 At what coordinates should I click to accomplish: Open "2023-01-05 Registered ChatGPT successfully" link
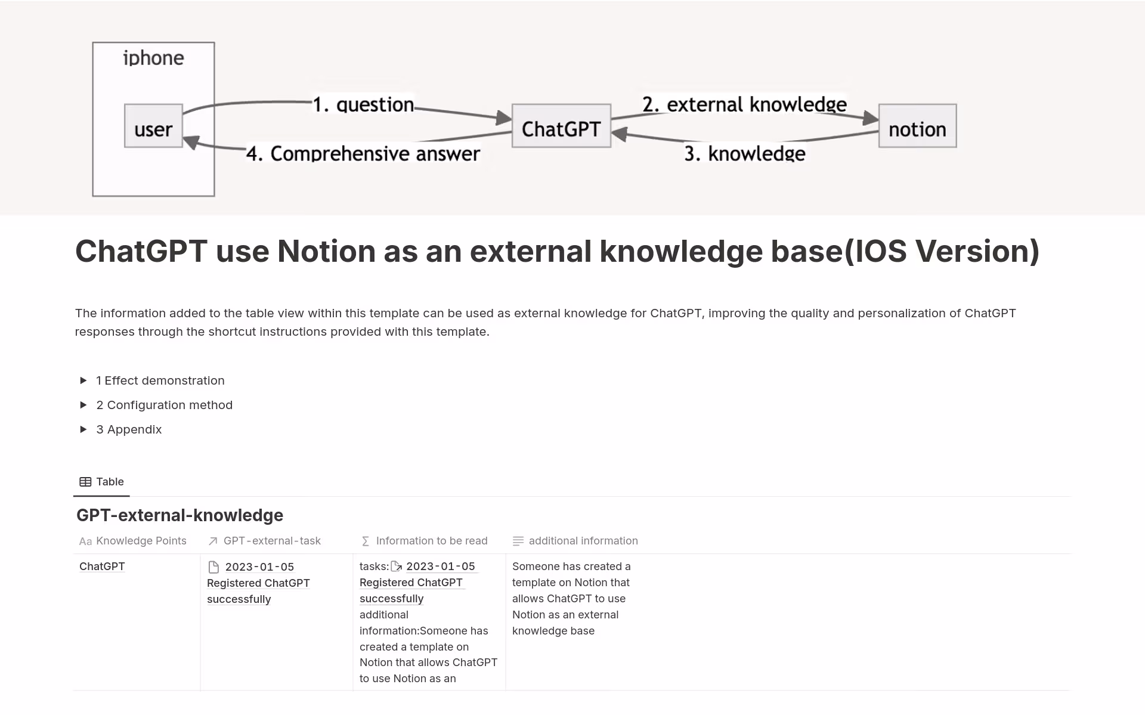[258, 583]
